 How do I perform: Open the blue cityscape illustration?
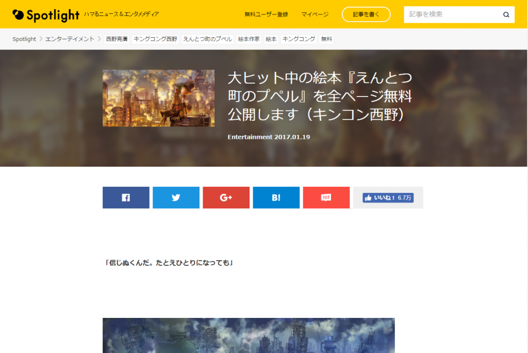249,335
